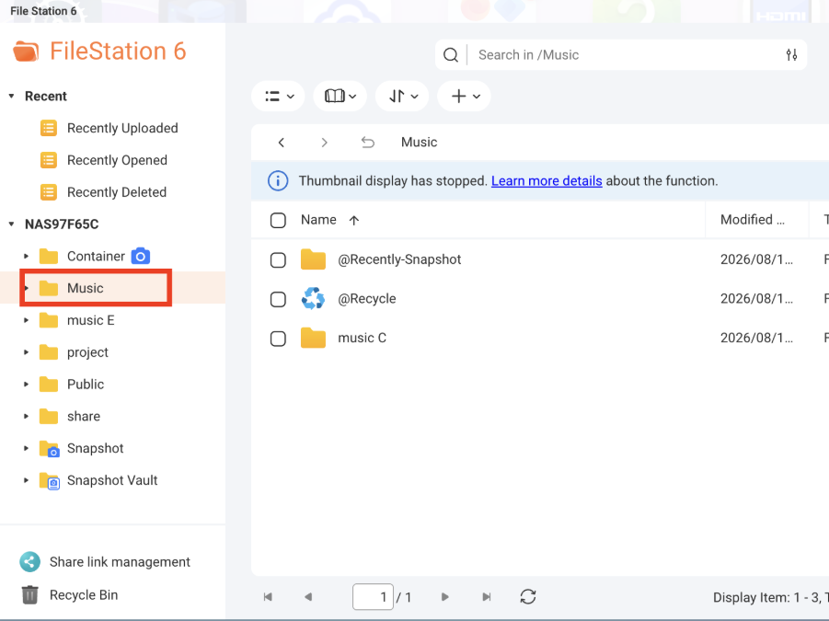Click the @Recycle recycle arrows icon
This screenshot has height=621, width=829.
[x=313, y=299]
